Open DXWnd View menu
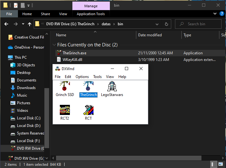The image size is (226, 168). pos(110,77)
